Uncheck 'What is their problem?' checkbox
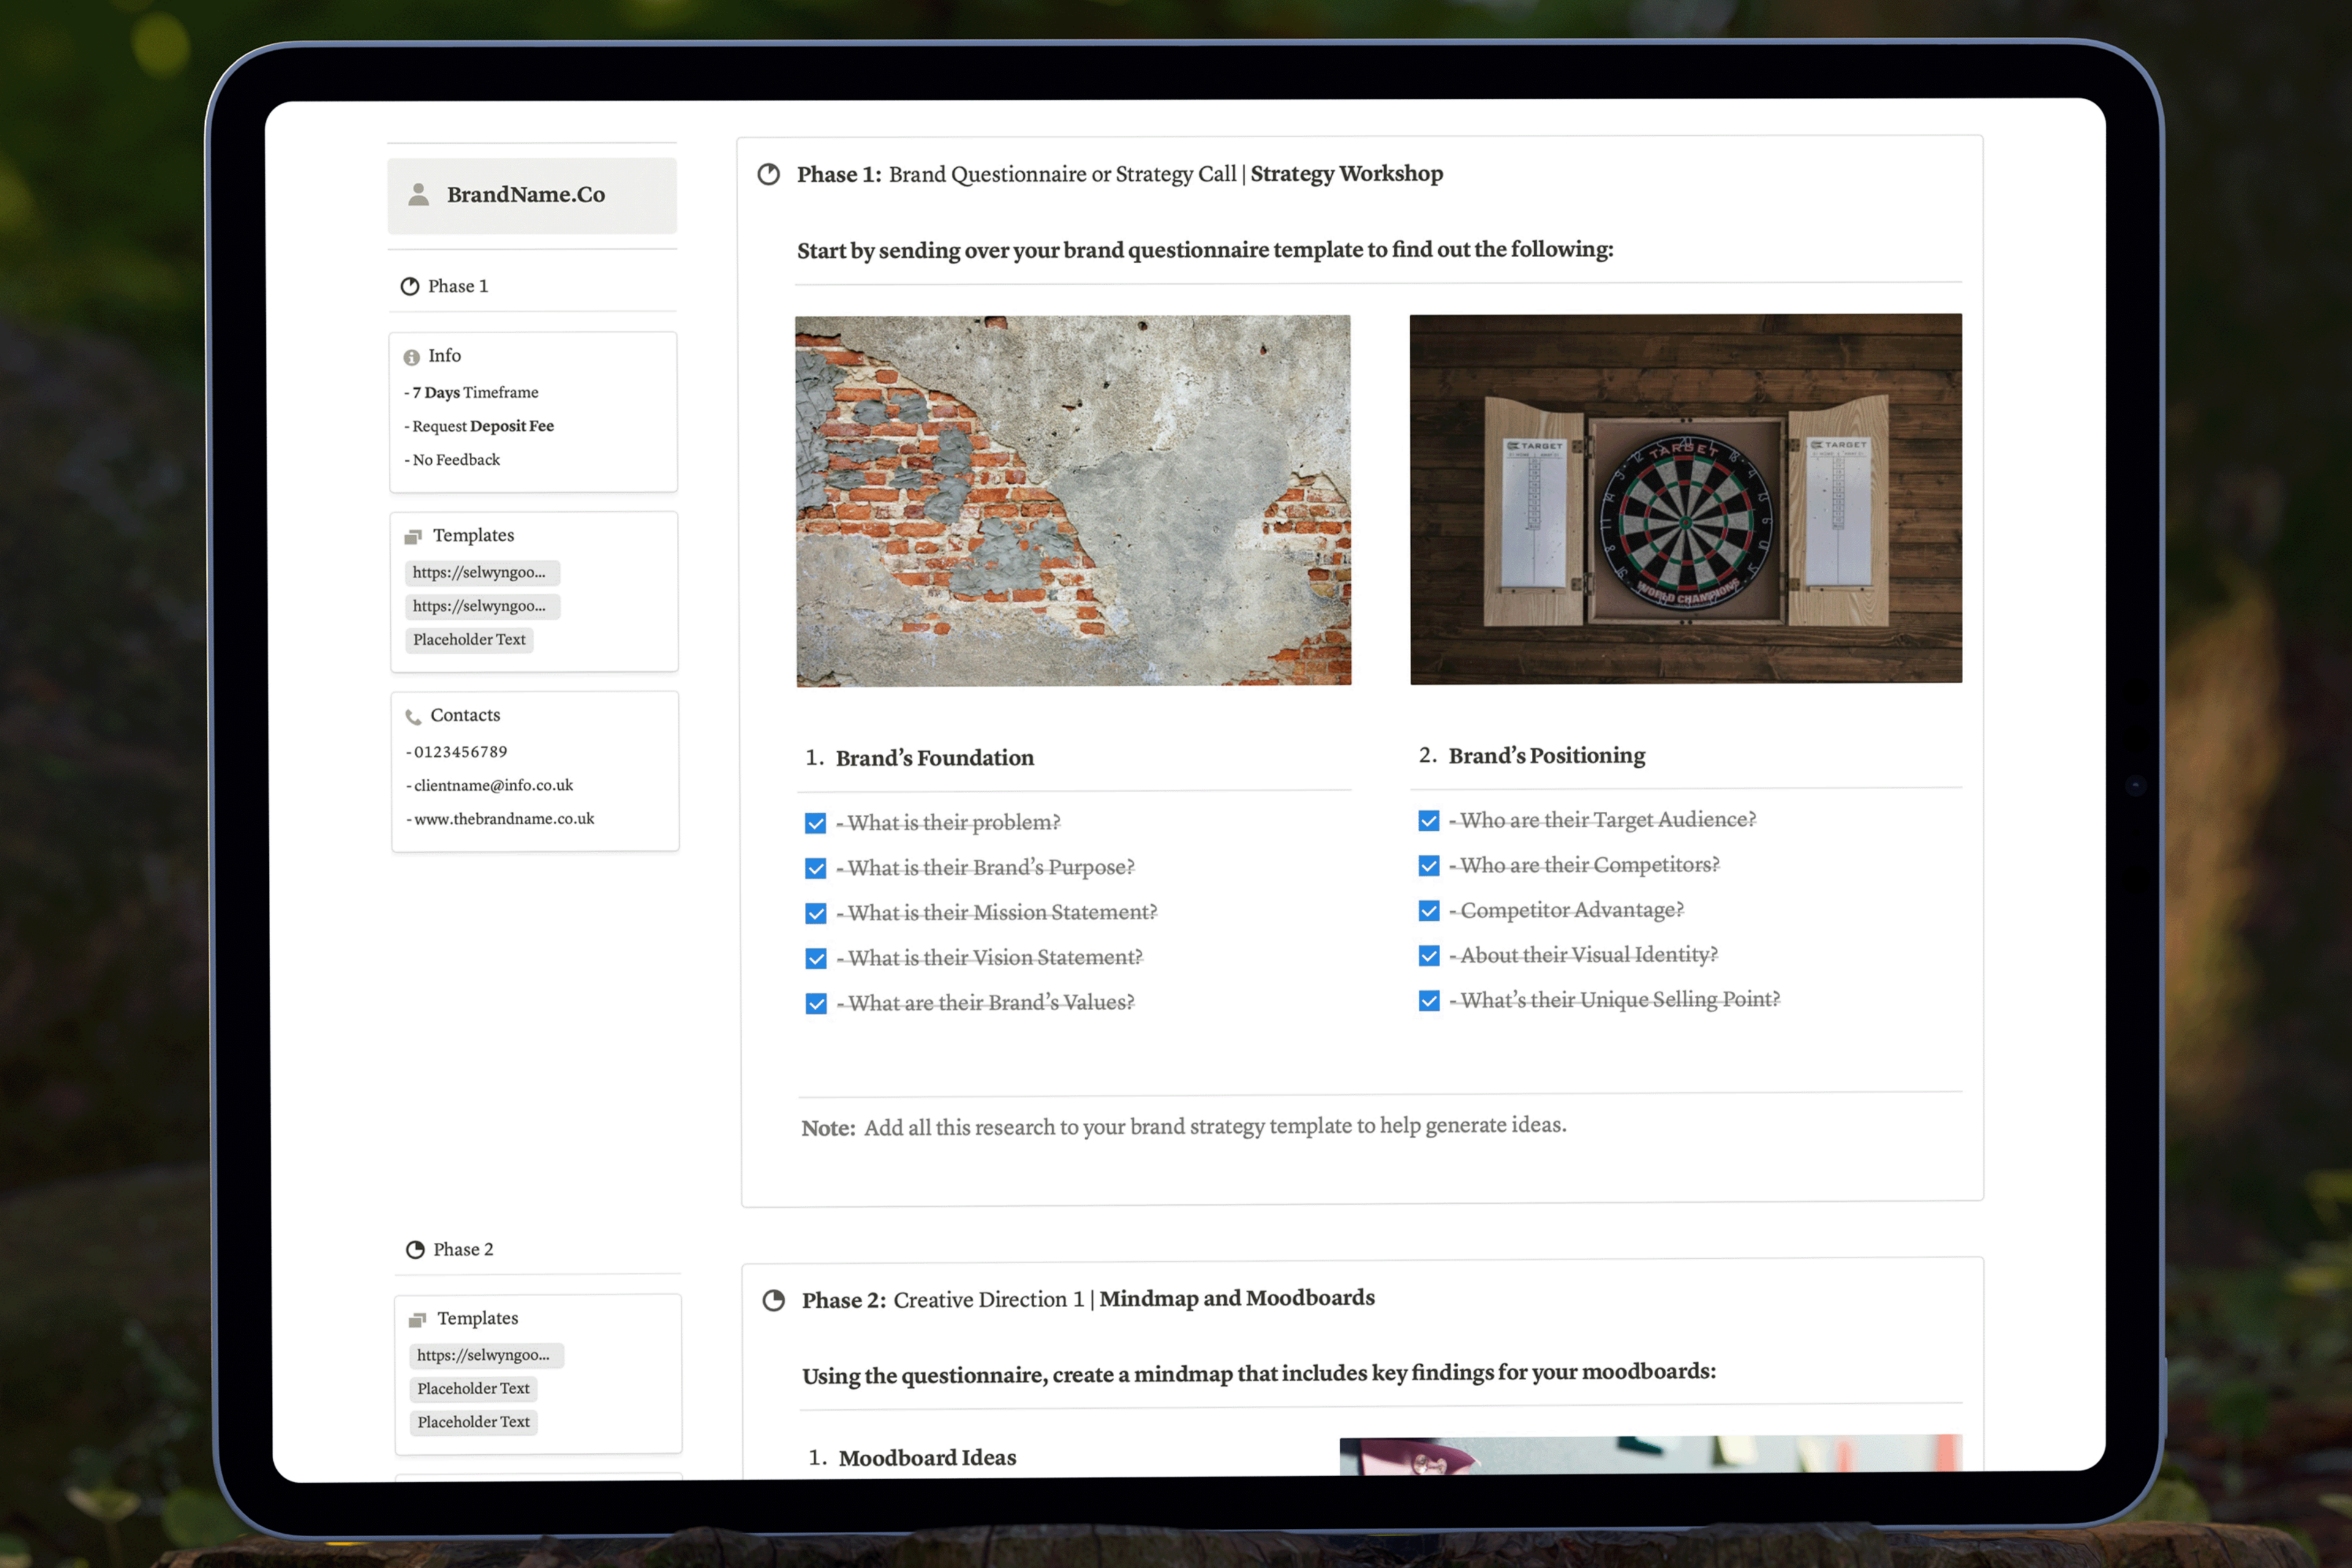This screenshot has width=2352, height=1568. [x=815, y=823]
